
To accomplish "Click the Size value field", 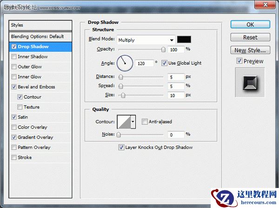I will tap(176, 95).
